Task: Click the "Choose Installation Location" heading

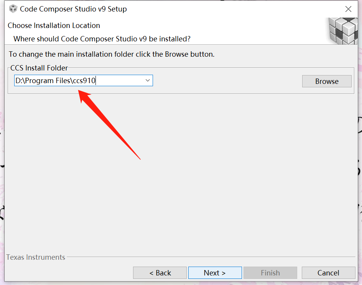Action: tap(54, 26)
